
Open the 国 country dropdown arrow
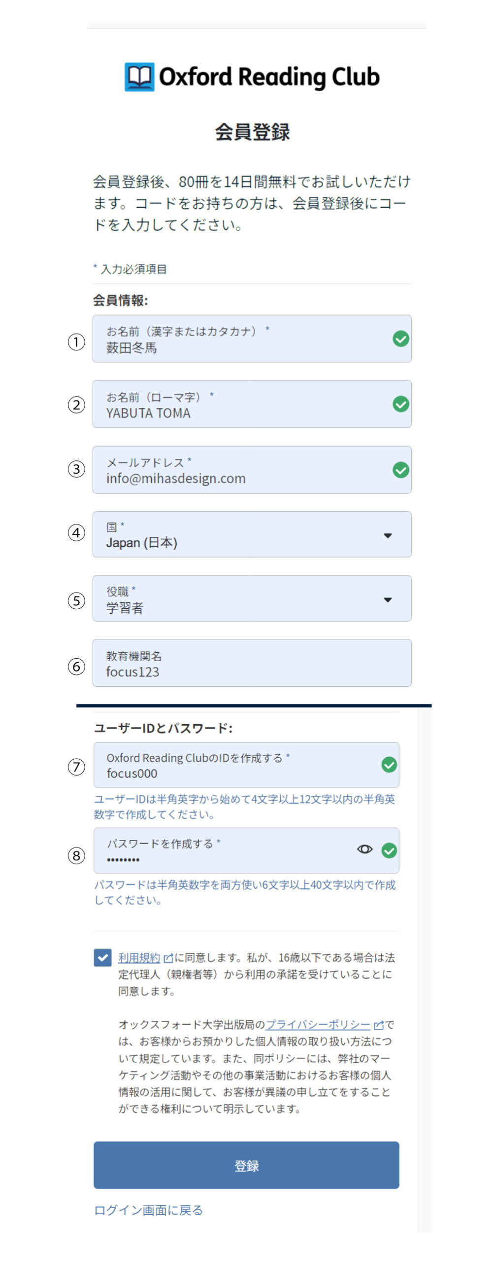[x=388, y=535]
